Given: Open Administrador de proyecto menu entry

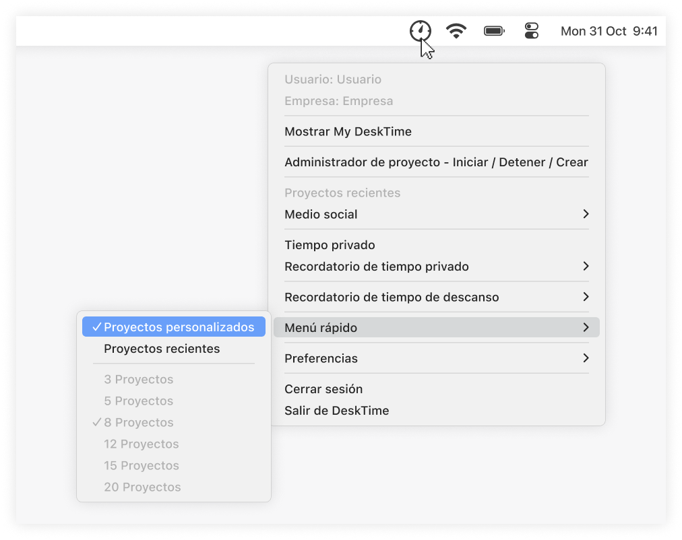Looking at the screenshot, I should (x=436, y=162).
